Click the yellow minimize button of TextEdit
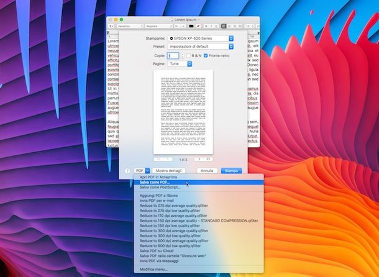This screenshot has height=277, width=379. coord(116,20)
